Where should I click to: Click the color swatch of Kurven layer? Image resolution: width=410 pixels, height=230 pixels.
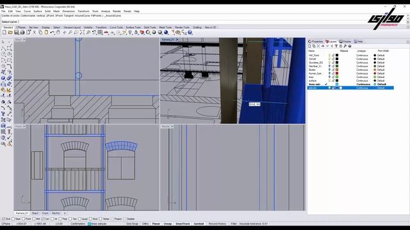click(x=337, y=73)
